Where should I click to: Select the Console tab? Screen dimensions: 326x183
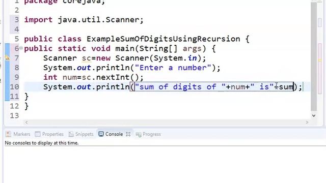click(114, 134)
